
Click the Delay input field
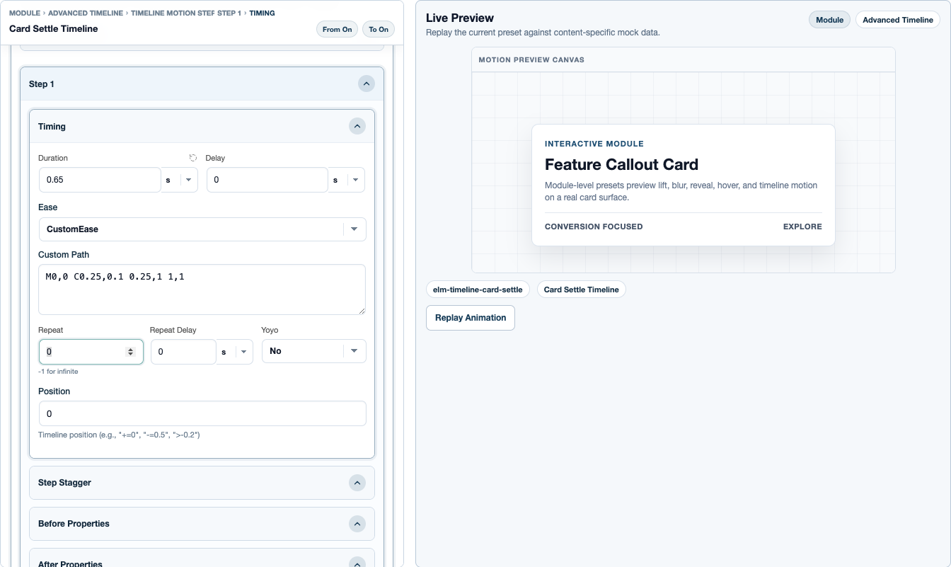coord(267,180)
